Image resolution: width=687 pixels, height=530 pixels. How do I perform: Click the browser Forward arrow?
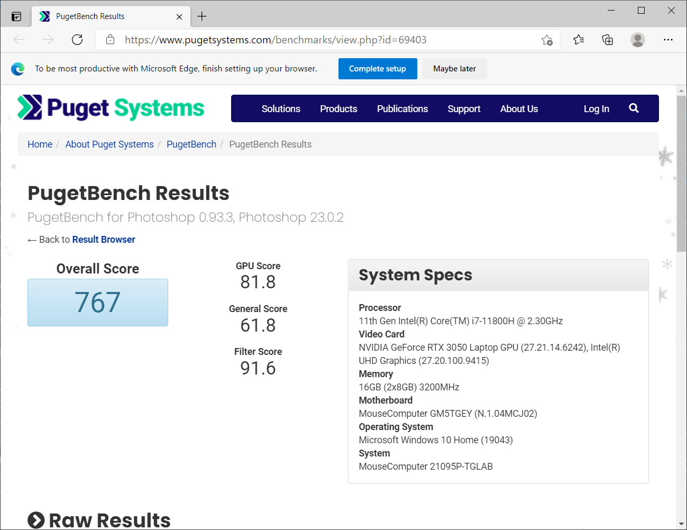click(x=48, y=40)
